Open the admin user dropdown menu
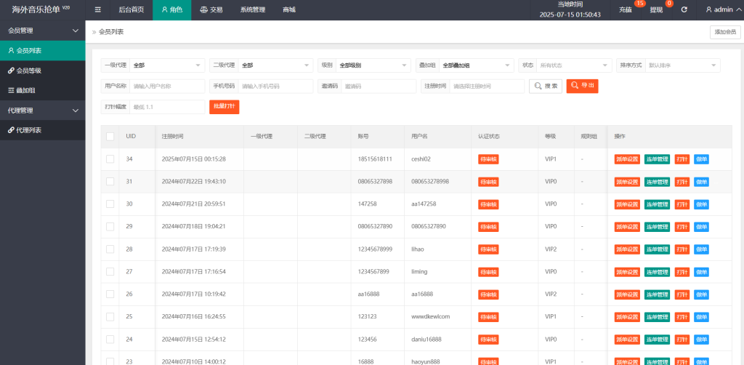 pos(721,9)
